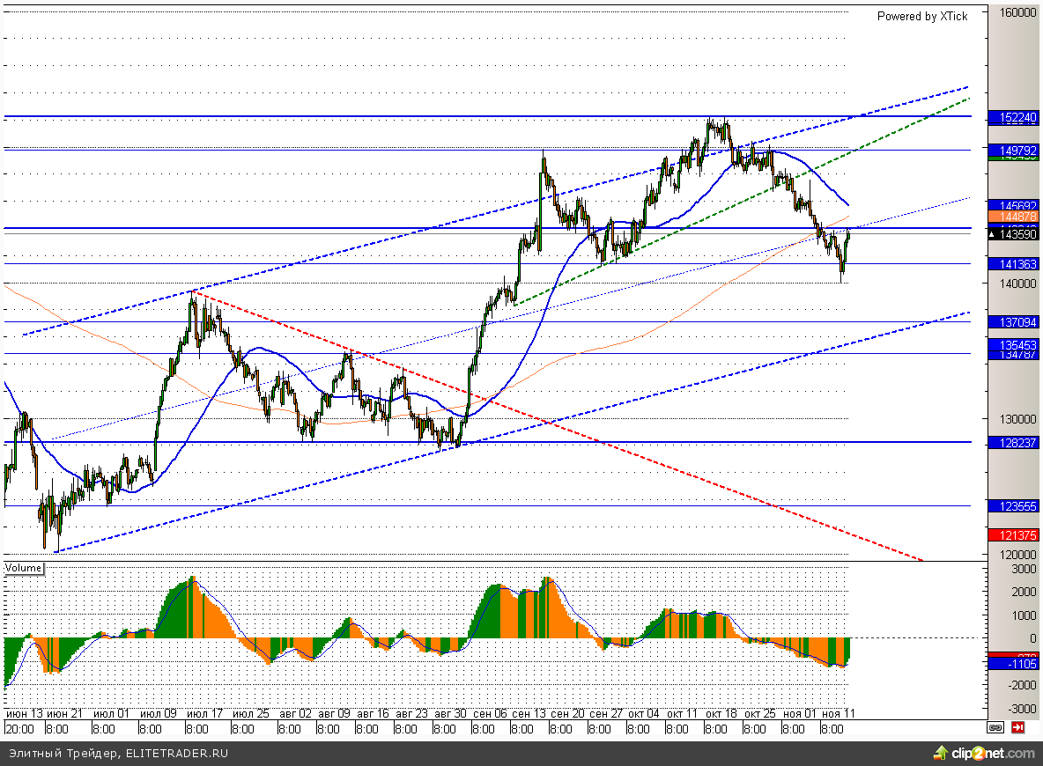The width and height of the screenshot is (1043, 766).
Task: Open the clip2net.com link
Action: 993,754
